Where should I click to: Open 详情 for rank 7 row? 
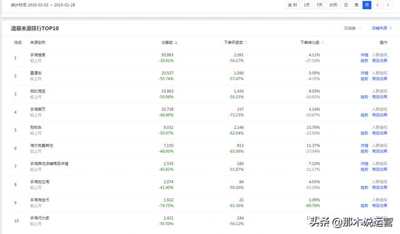[364, 164]
